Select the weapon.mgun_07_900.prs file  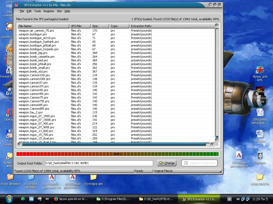click(36, 124)
